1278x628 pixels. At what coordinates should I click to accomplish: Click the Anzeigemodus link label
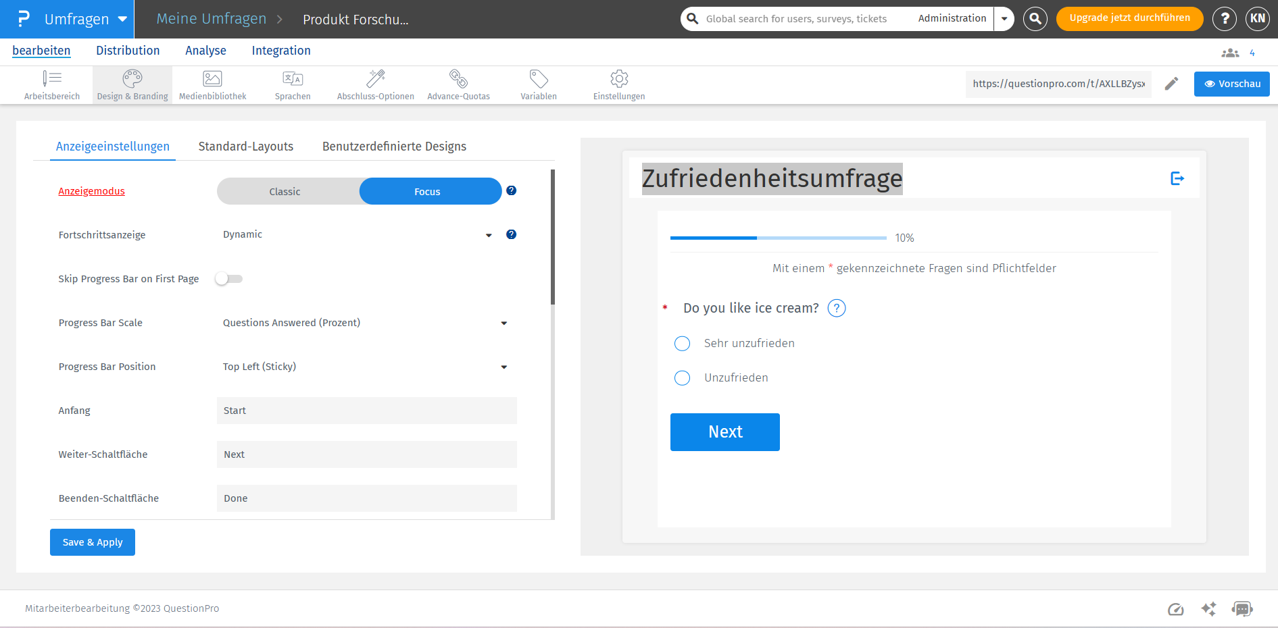point(91,191)
